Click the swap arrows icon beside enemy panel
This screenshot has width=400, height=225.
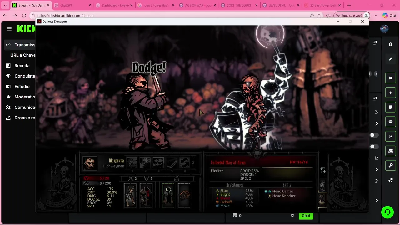pyautogui.click(x=323, y=170)
